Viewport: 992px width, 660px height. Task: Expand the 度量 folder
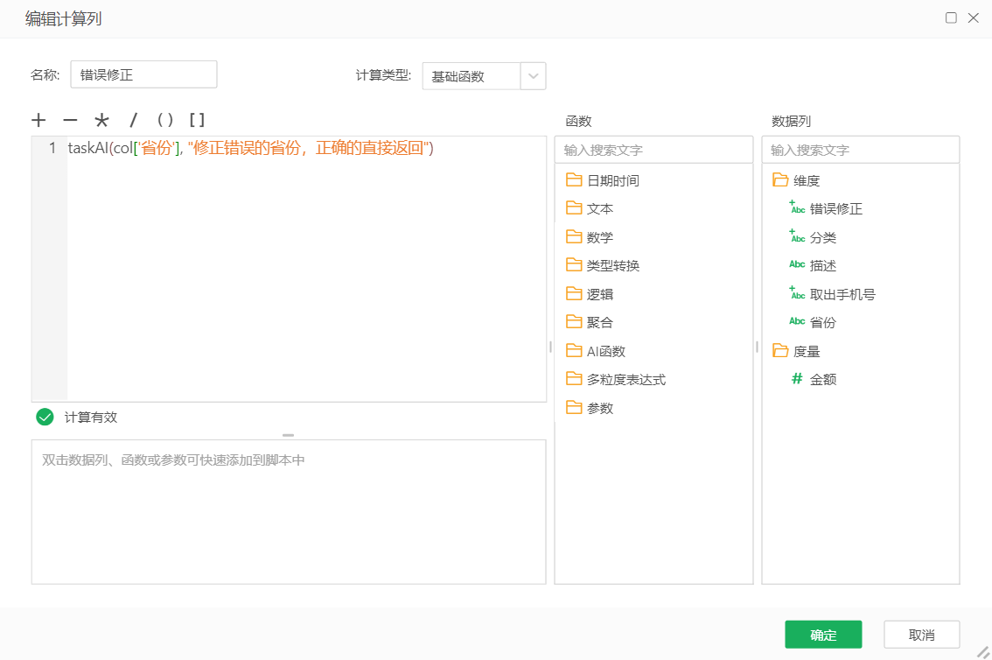[x=789, y=350]
